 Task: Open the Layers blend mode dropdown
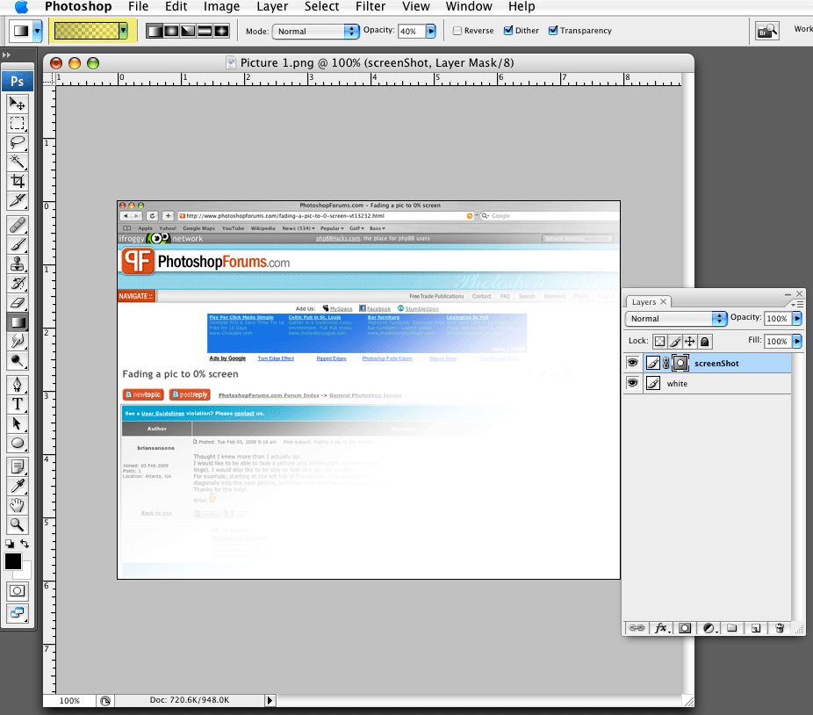pos(676,319)
